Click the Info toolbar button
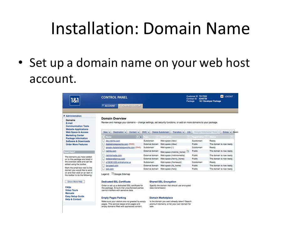This screenshot has height=226, width=301. tap(189, 132)
